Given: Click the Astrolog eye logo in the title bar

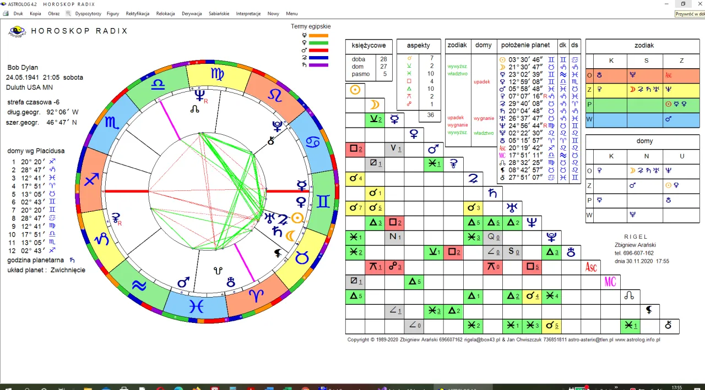Looking at the screenshot, I should tap(3, 4).
